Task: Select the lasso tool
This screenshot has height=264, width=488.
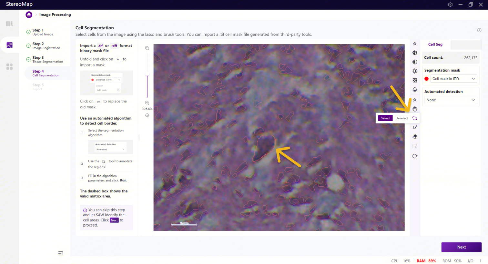Action: point(415,118)
